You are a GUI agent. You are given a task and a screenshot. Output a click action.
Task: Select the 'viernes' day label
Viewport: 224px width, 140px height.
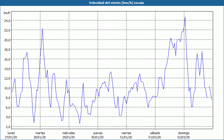pyautogui.click(x=126, y=133)
